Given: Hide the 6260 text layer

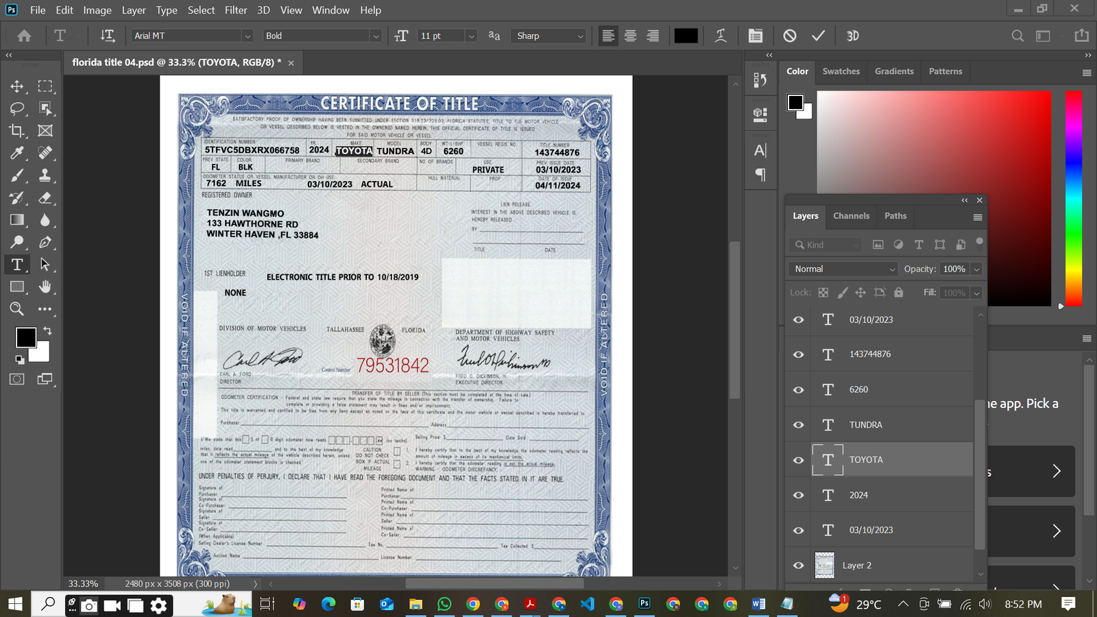Looking at the screenshot, I should point(799,389).
